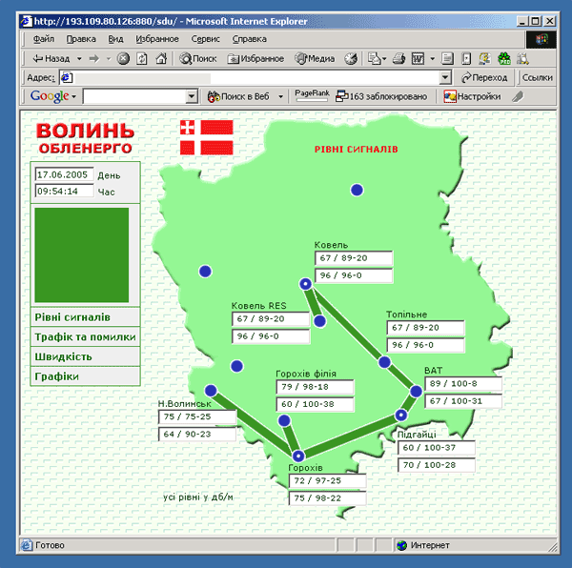Click the Home page icon

tap(160, 58)
